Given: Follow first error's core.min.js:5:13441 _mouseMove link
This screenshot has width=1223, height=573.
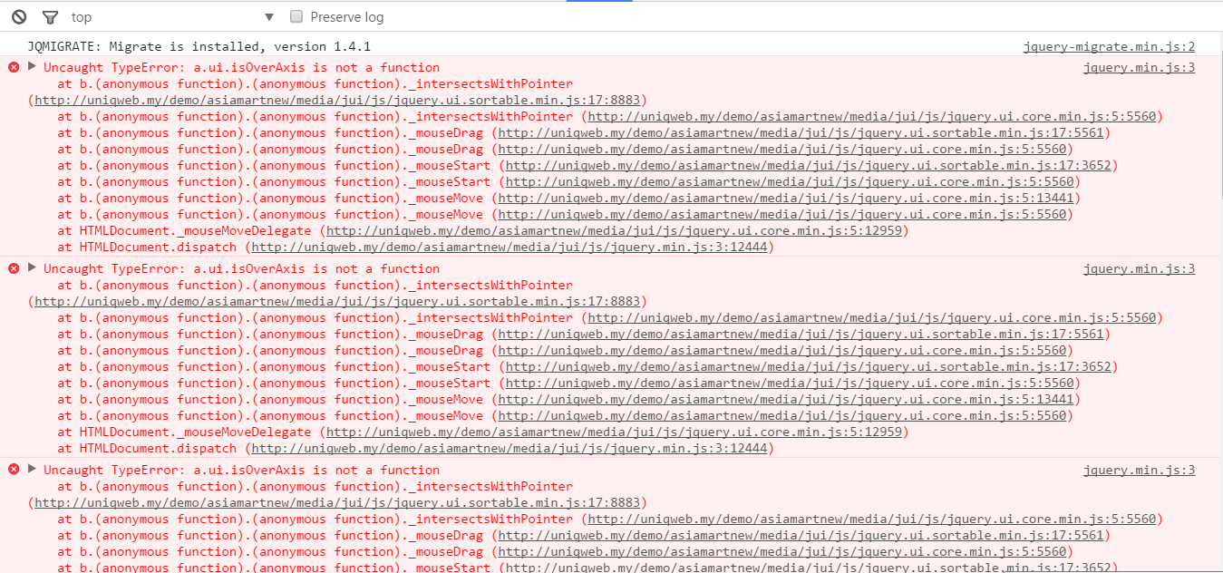Looking at the screenshot, I should (786, 198).
